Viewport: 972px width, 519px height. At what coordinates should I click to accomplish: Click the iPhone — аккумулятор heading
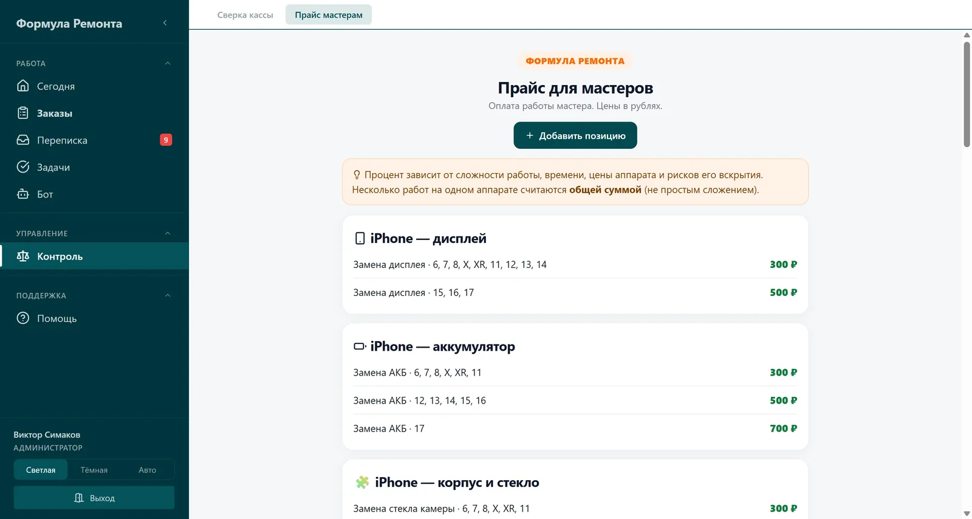[x=442, y=346]
